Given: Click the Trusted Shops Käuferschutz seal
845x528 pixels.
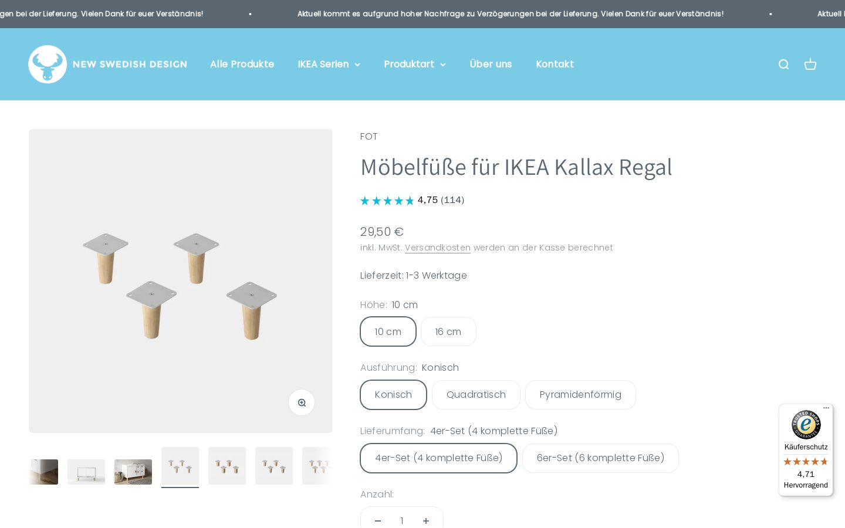Looking at the screenshot, I should (x=806, y=425).
